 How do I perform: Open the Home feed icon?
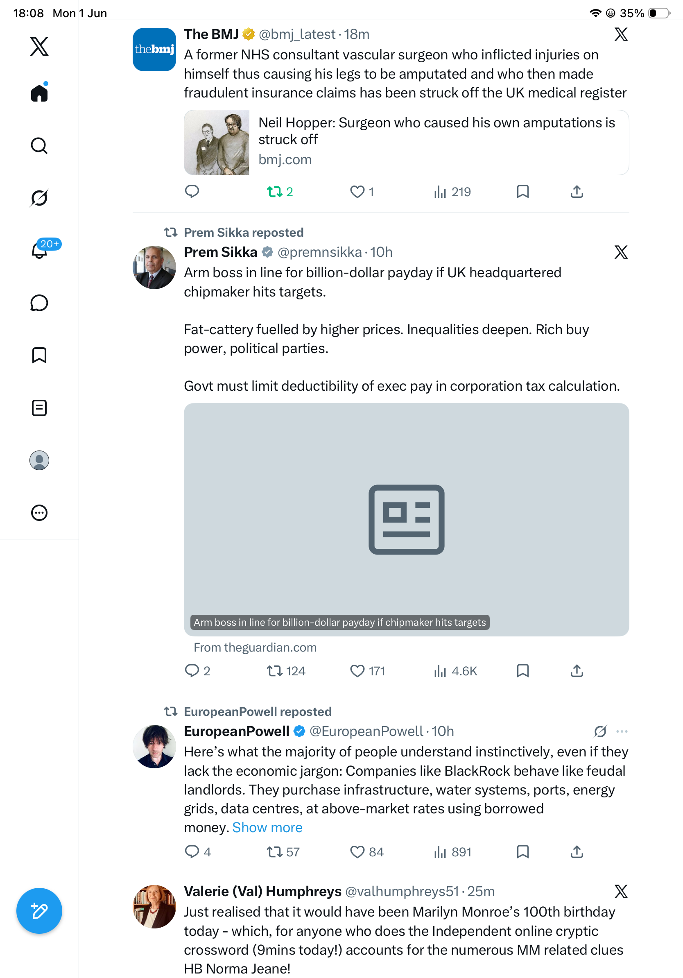click(39, 93)
